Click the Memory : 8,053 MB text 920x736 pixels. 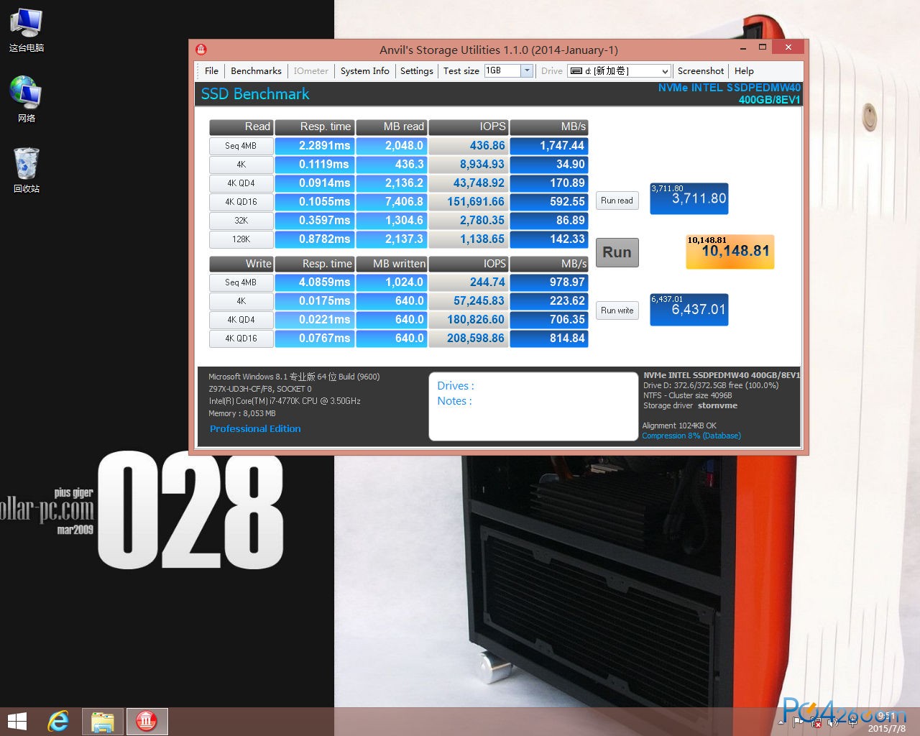click(242, 413)
